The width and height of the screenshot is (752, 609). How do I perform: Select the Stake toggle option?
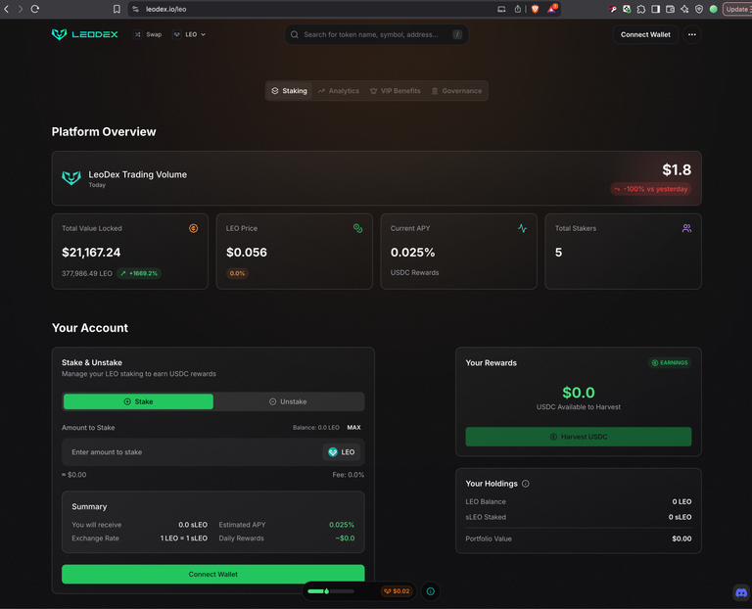[x=138, y=401]
